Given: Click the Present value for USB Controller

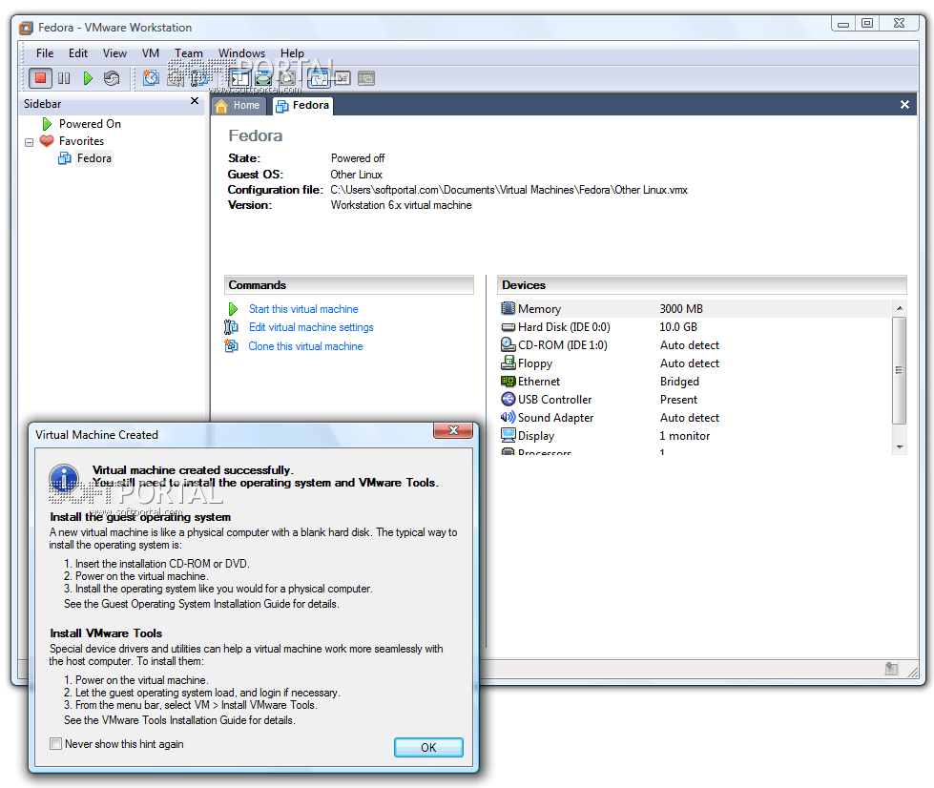Looking at the screenshot, I should 678,400.
